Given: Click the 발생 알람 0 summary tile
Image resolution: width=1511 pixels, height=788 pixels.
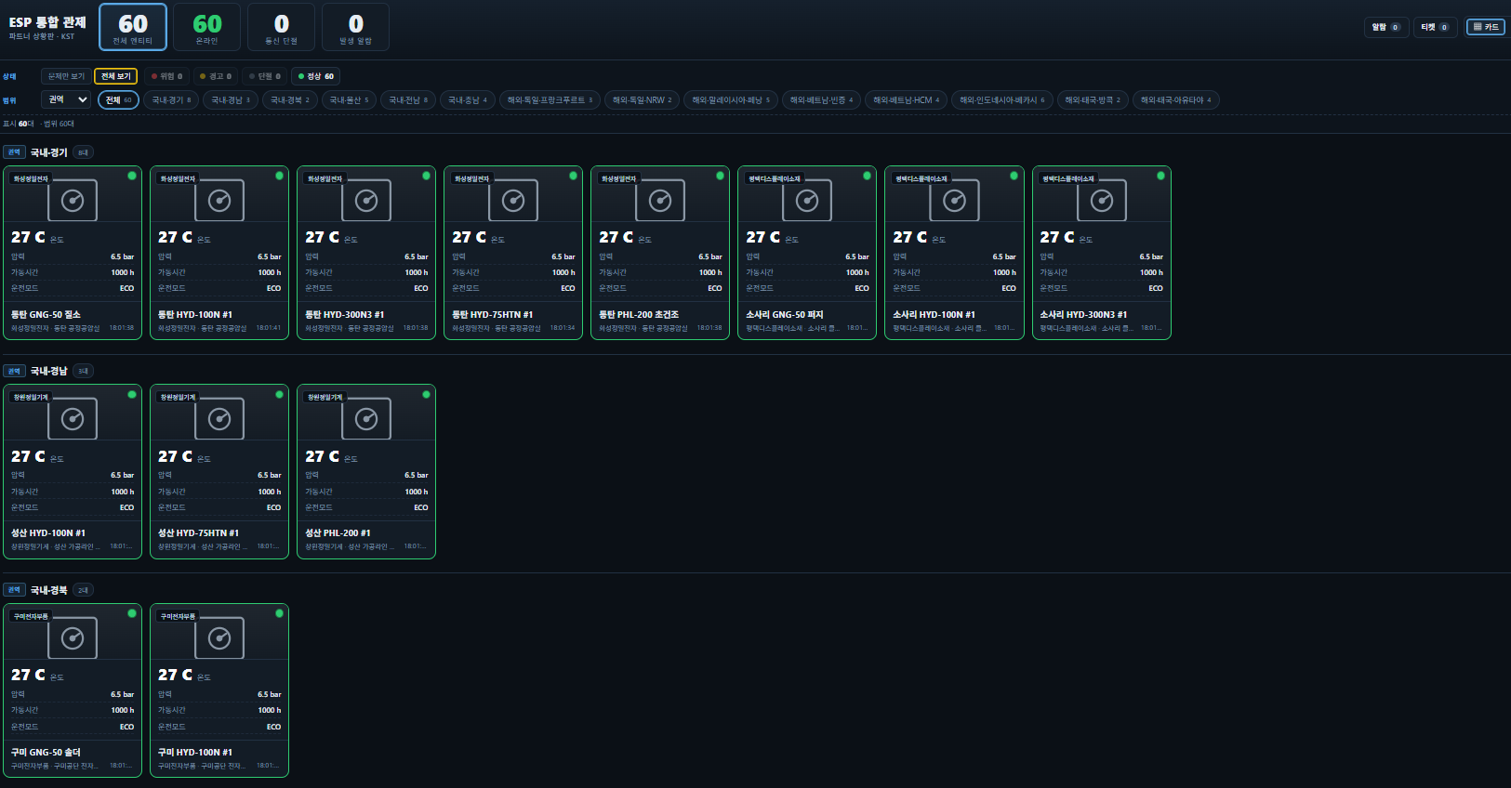Looking at the screenshot, I should click(356, 27).
